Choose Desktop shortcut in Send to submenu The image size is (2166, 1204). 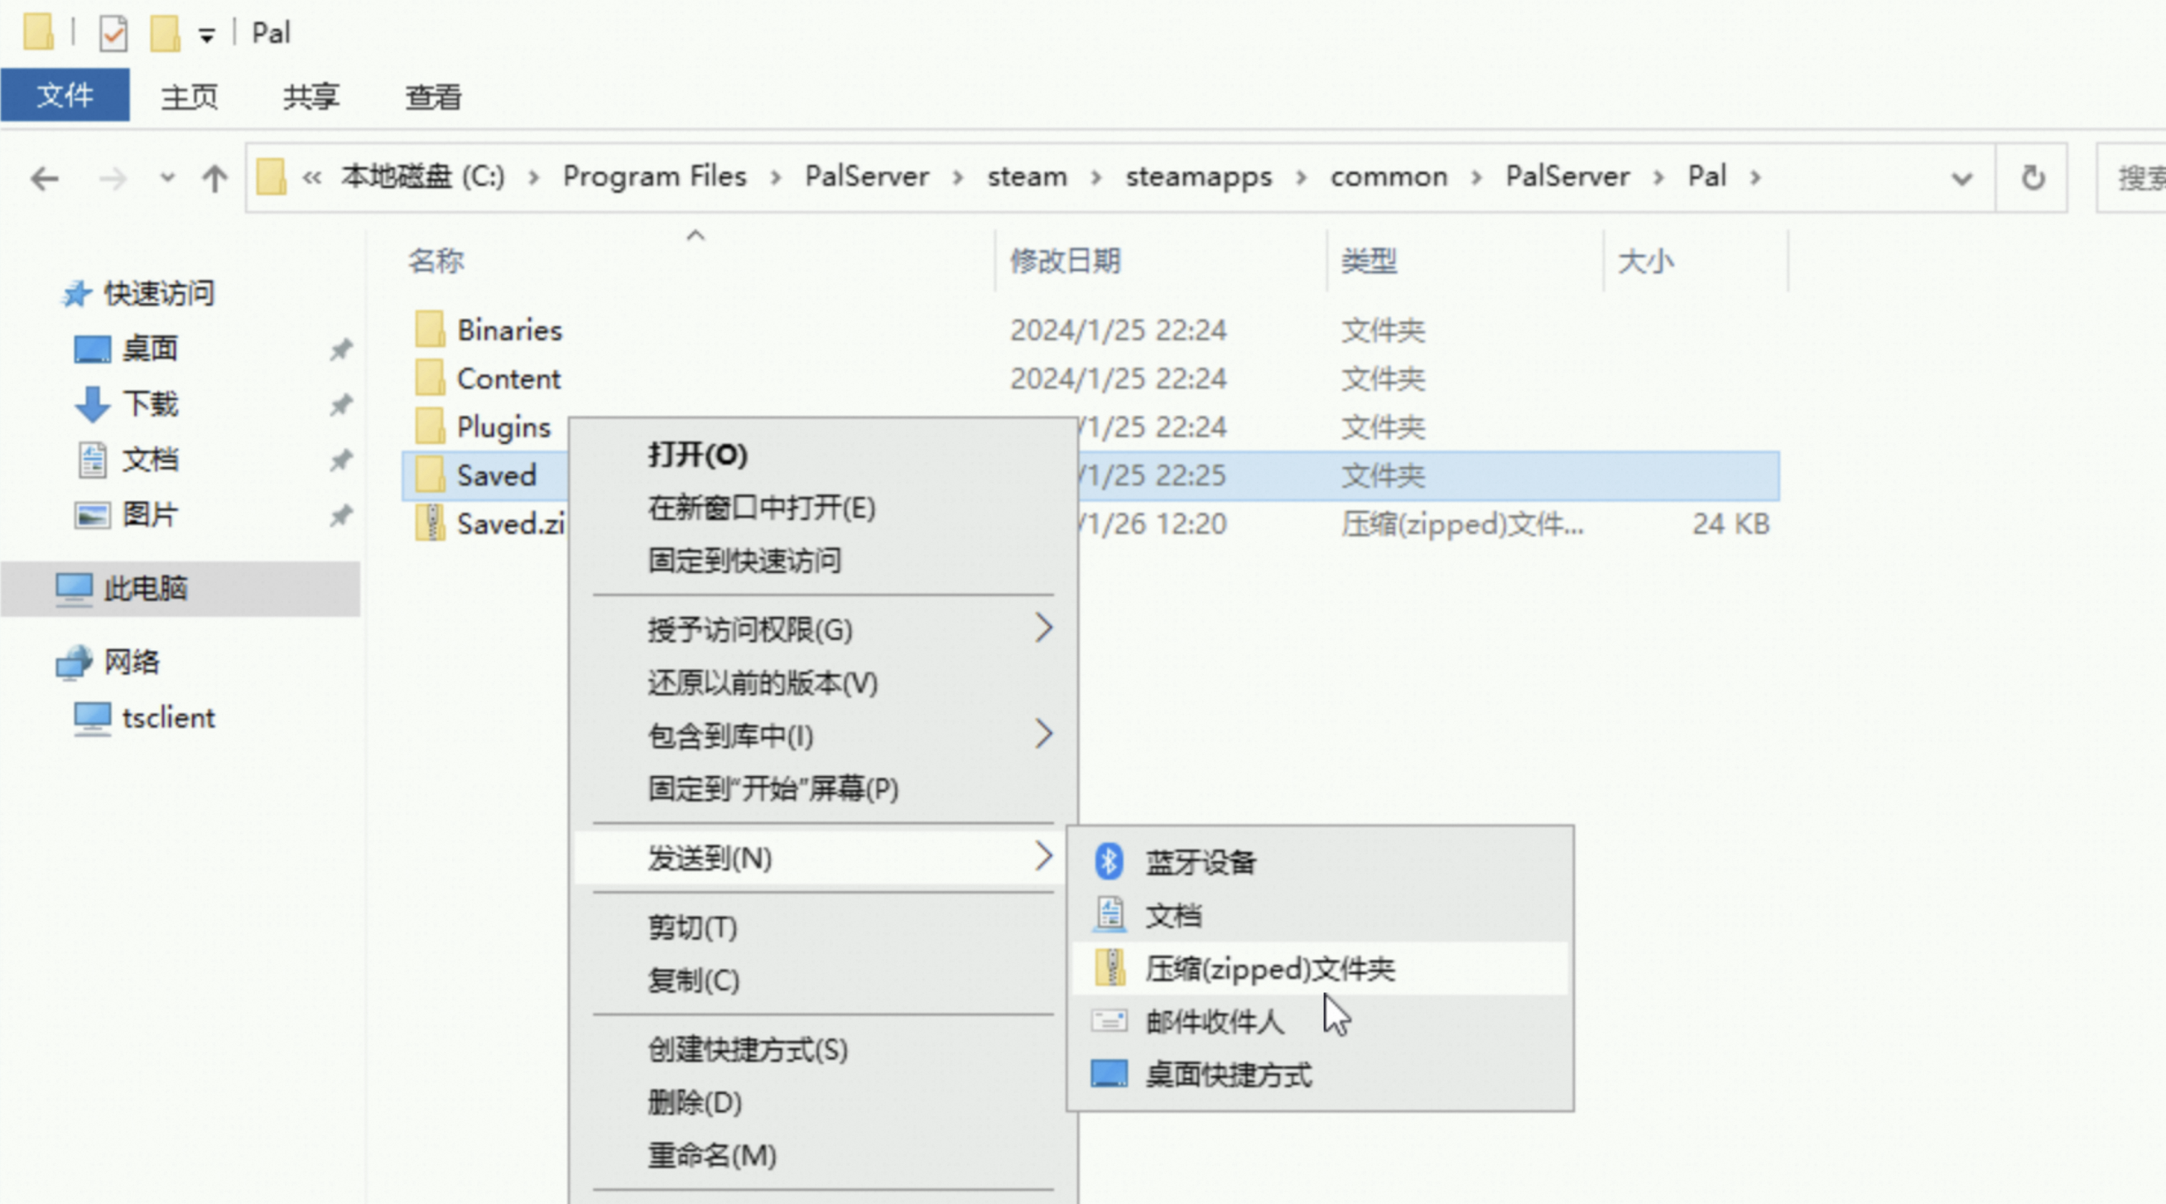(x=1228, y=1076)
